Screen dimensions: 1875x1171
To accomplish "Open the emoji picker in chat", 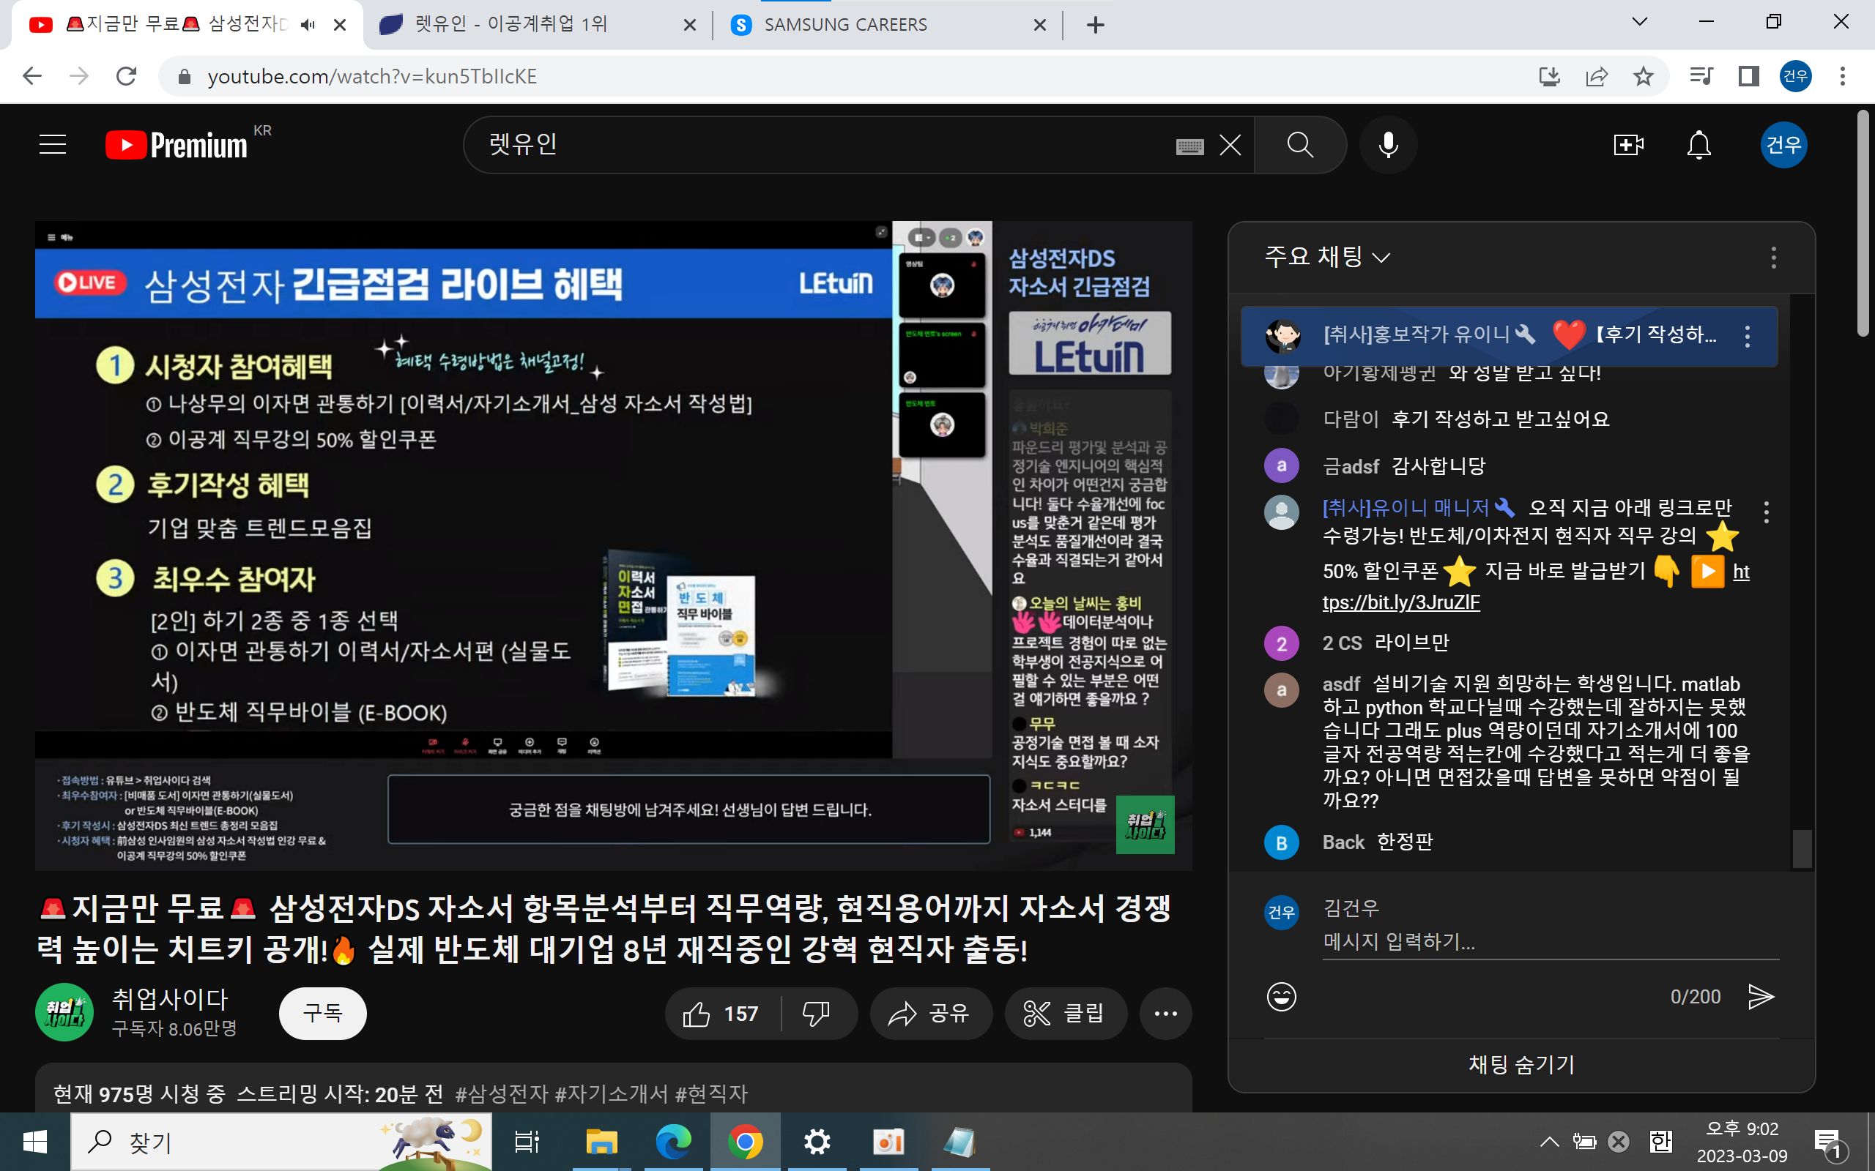I will click(x=1281, y=997).
